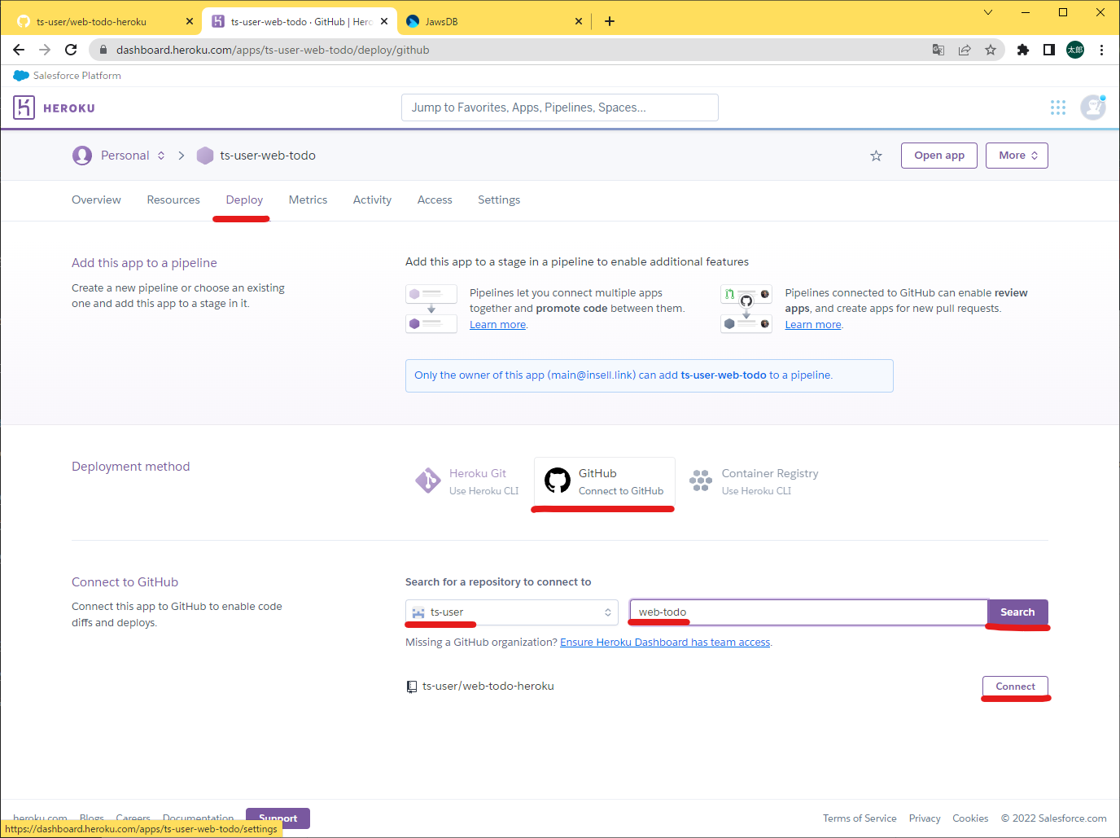This screenshot has height=838, width=1120.
Task: Open the More dropdown button
Action: 1017,156
